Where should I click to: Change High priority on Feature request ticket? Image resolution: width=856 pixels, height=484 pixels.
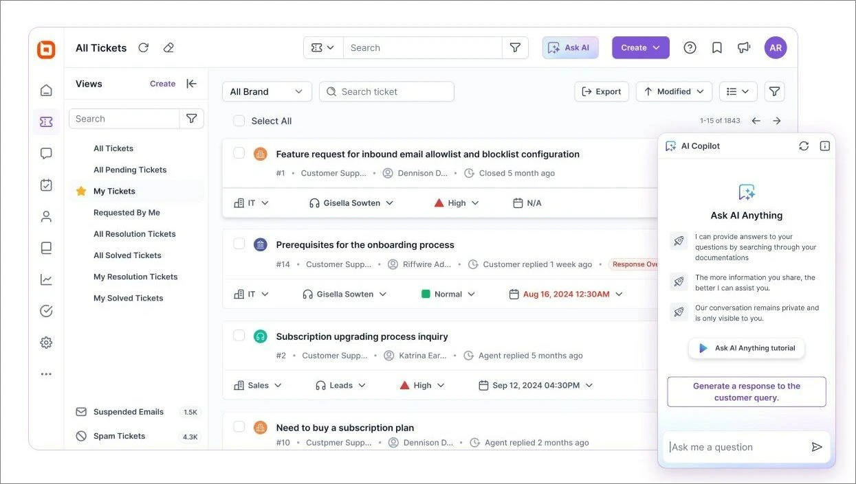click(457, 203)
